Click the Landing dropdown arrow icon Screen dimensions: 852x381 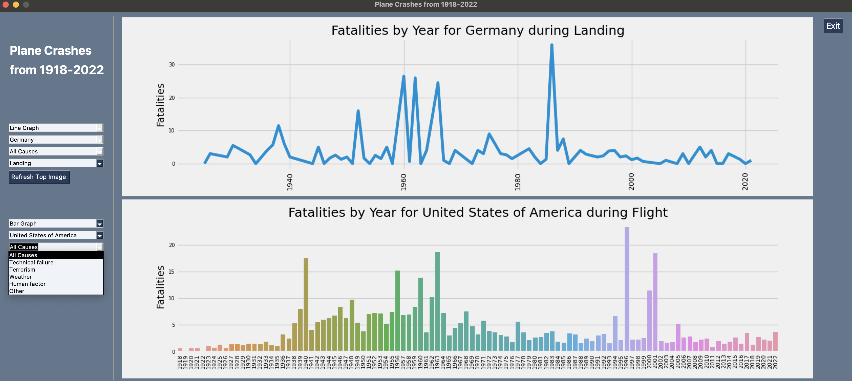pyautogui.click(x=100, y=163)
